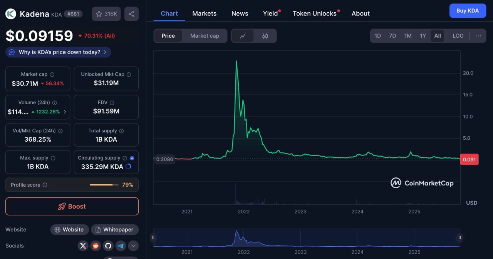Toggle the LOG scale option
This screenshot has height=259, width=493.
pyautogui.click(x=458, y=36)
